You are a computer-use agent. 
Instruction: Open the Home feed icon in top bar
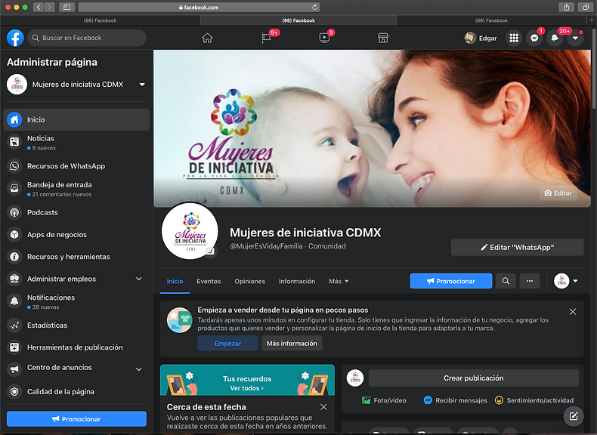click(x=207, y=38)
